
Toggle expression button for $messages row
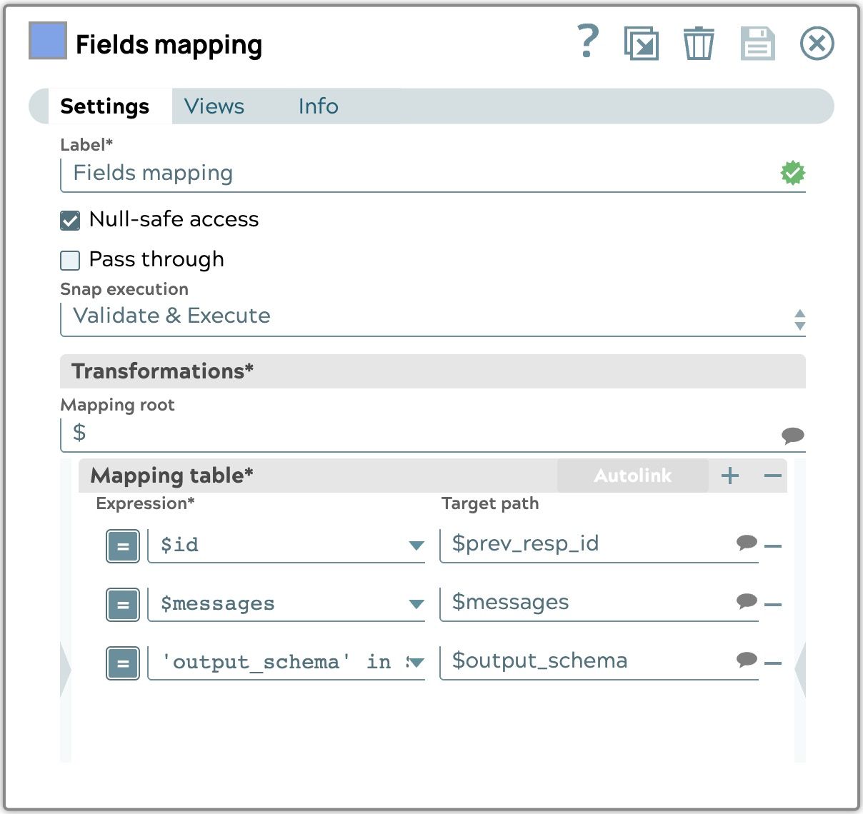[123, 605]
